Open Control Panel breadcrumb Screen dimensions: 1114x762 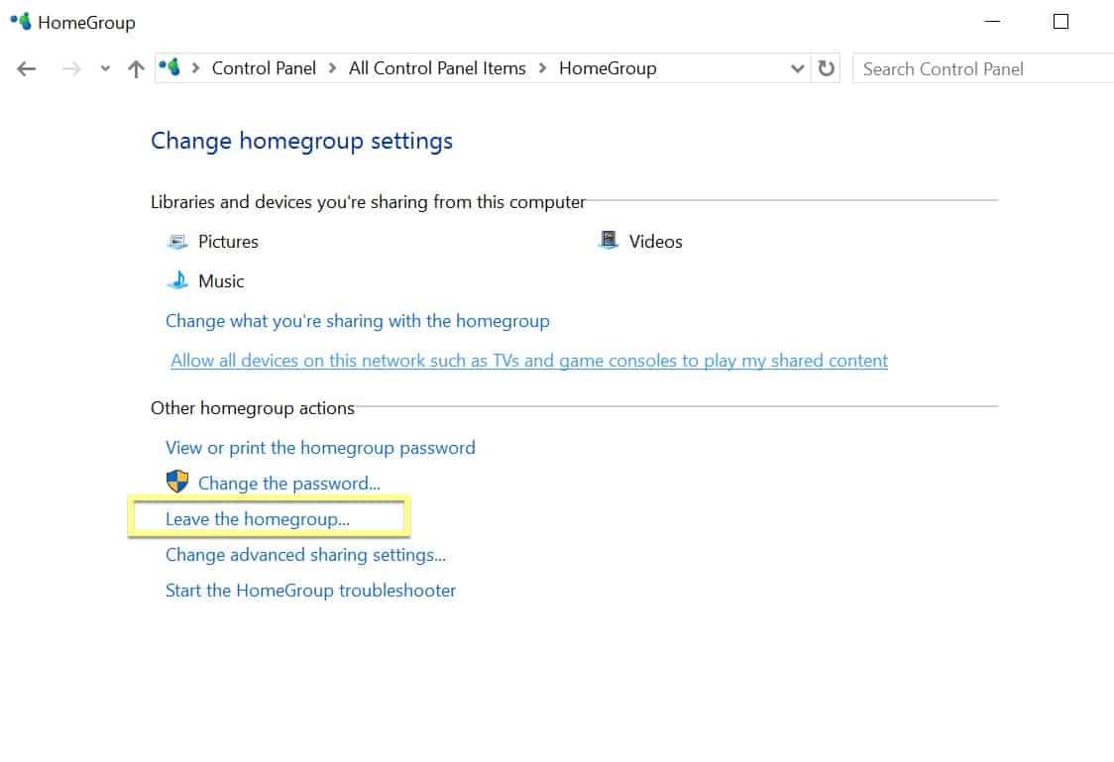(x=264, y=68)
